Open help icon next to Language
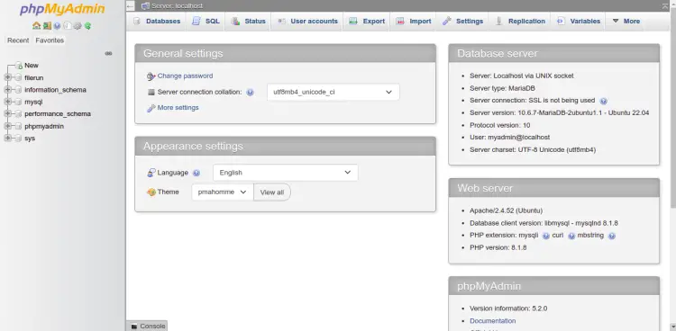The width and height of the screenshot is (676, 331). pos(196,173)
